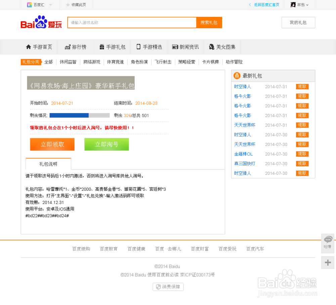Click the news icon for 新闻资讯
Viewport: 336px width, 305px height.
tap(175, 47)
